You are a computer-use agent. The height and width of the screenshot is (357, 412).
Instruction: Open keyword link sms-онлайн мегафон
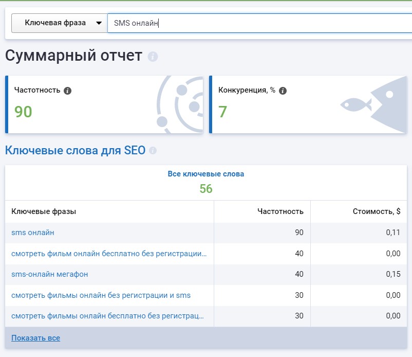[x=50, y=274]
